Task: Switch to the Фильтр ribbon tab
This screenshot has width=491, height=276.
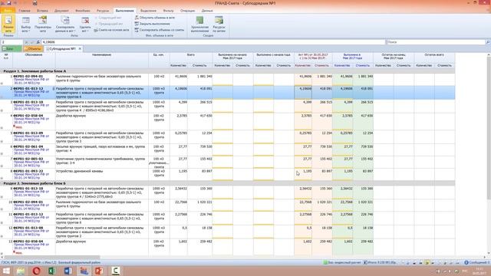Action: click(168, 11)
